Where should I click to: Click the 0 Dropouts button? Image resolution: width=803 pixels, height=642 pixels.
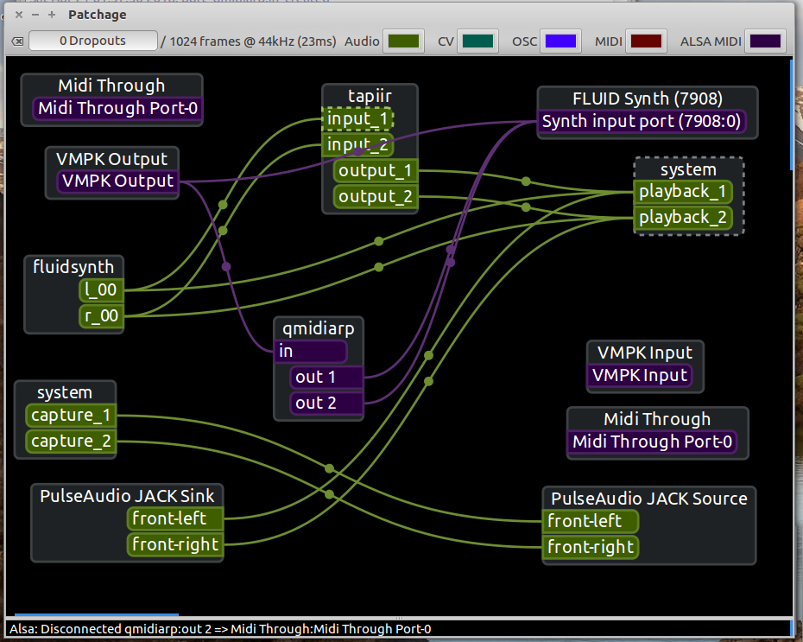pos(92,41)
